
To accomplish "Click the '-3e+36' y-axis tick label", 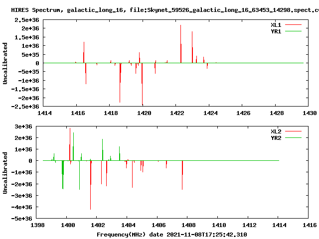I will pyautogui.click(x=21, y=196).
